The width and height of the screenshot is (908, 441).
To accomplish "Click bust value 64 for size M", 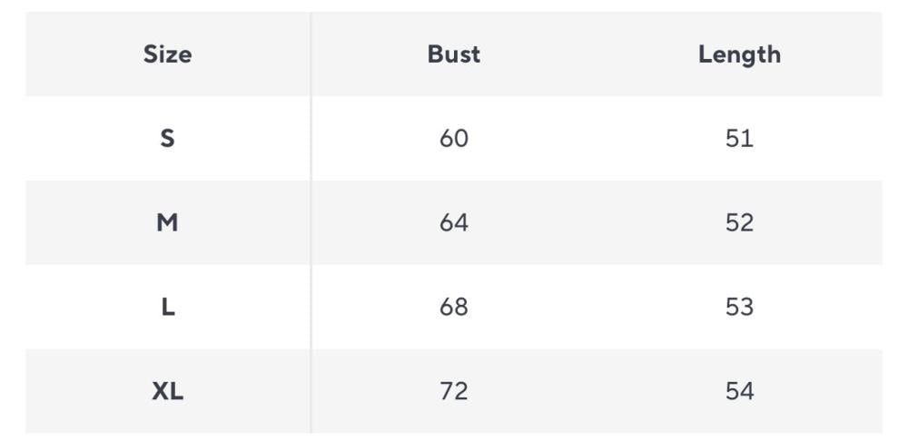I will click(453, 223).
